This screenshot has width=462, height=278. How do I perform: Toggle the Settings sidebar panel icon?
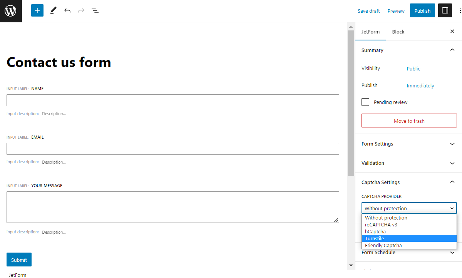(x=445, y=10)
